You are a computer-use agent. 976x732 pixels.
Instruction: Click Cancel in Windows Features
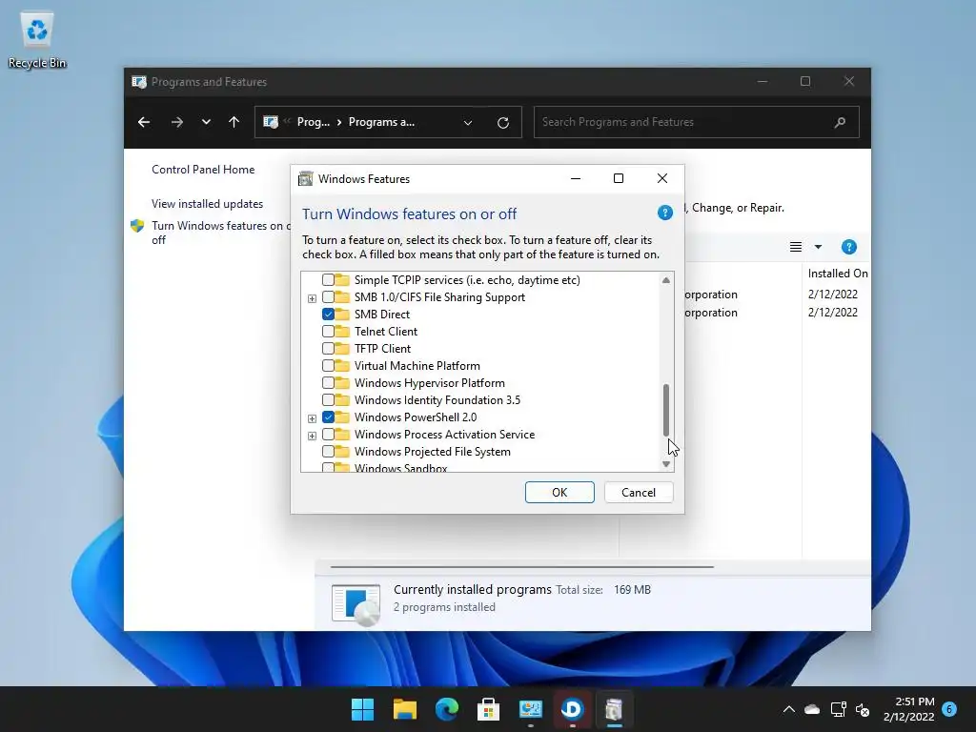[639, 493]
